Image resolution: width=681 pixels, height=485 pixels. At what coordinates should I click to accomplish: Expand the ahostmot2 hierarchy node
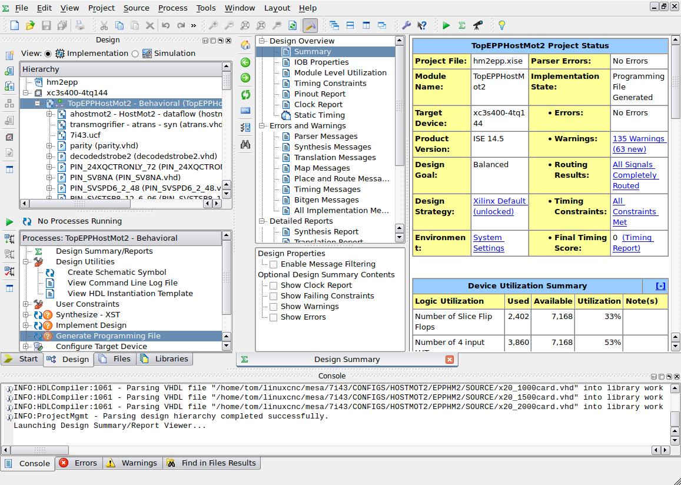(49, 114)
